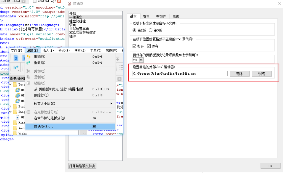The image size is (283, 173).
Task: Click the Sigil logo in the 首选项 title bar
Action: tap(70, 4)
